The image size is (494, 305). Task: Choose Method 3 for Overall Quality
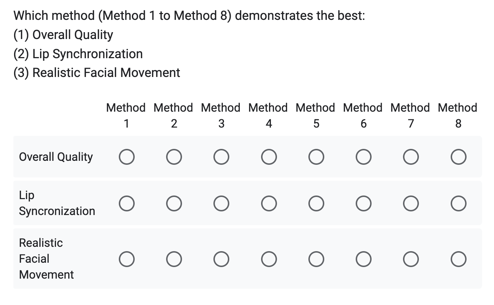[221, 157]
